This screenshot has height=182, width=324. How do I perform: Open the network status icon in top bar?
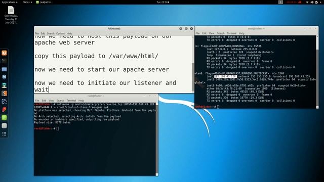(307, 2)
